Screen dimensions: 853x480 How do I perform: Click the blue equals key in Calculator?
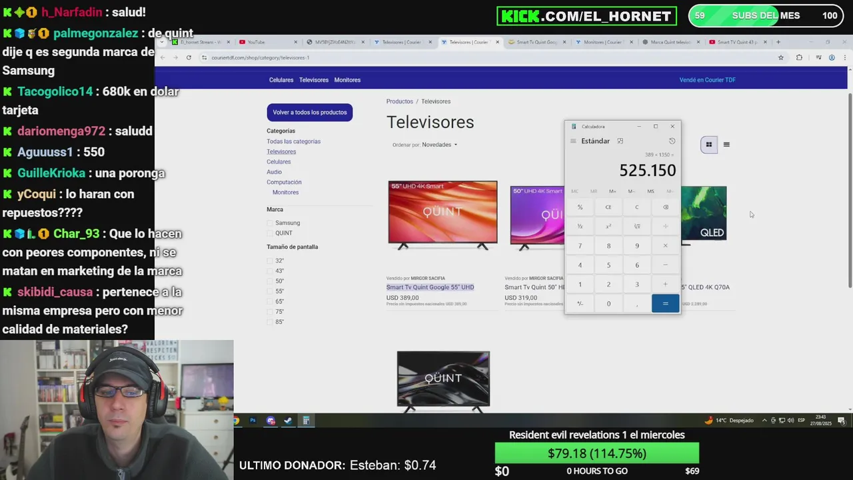(665, 304)
